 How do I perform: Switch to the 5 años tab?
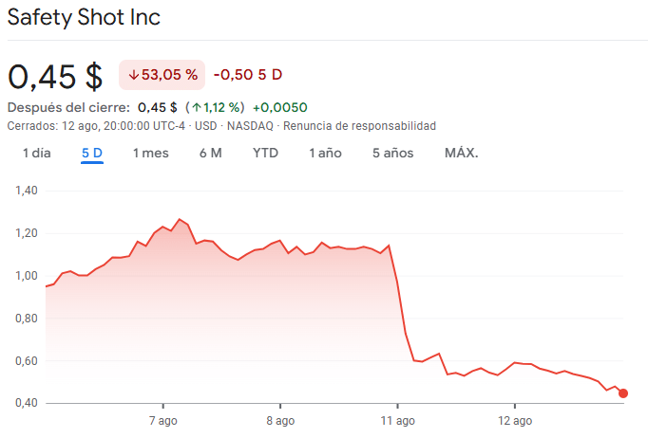coord(392,153)
